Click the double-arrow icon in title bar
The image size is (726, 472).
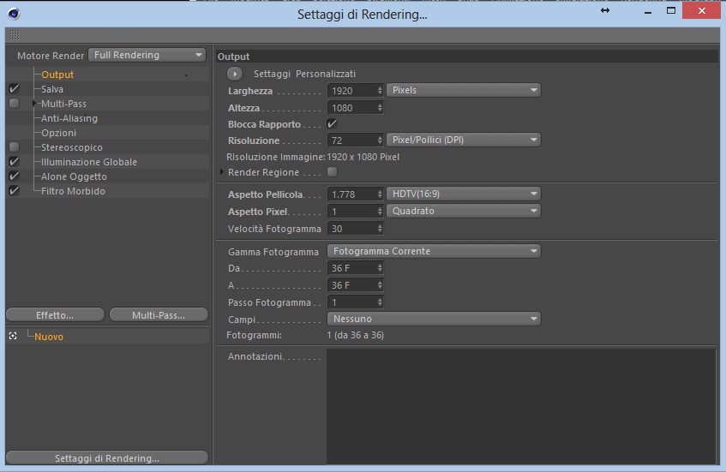(604, 10)
